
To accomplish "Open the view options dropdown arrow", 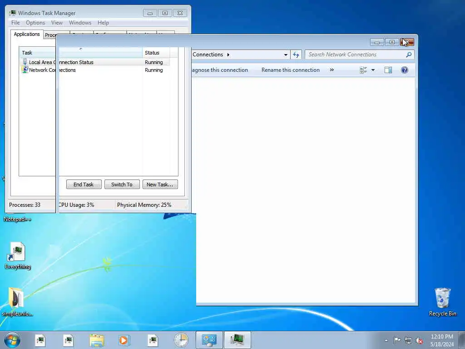I will (x=373, y=70).
